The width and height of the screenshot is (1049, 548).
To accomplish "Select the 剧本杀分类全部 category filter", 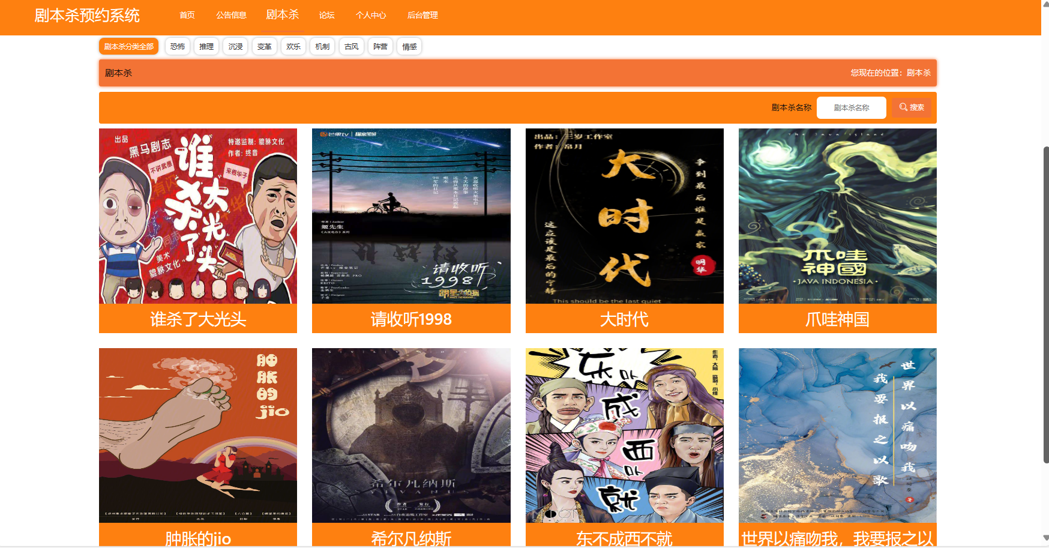I will [128, 46].
